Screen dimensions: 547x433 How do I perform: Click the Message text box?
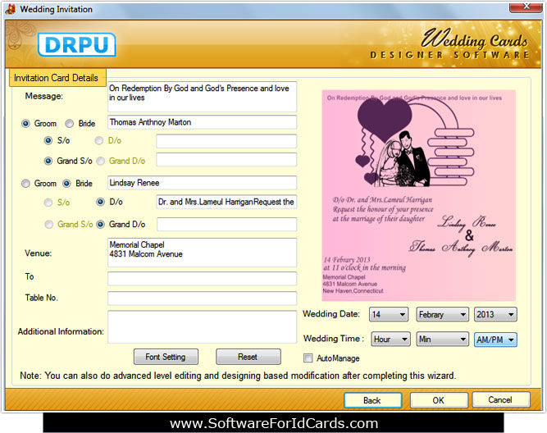[x=202, y=97]
